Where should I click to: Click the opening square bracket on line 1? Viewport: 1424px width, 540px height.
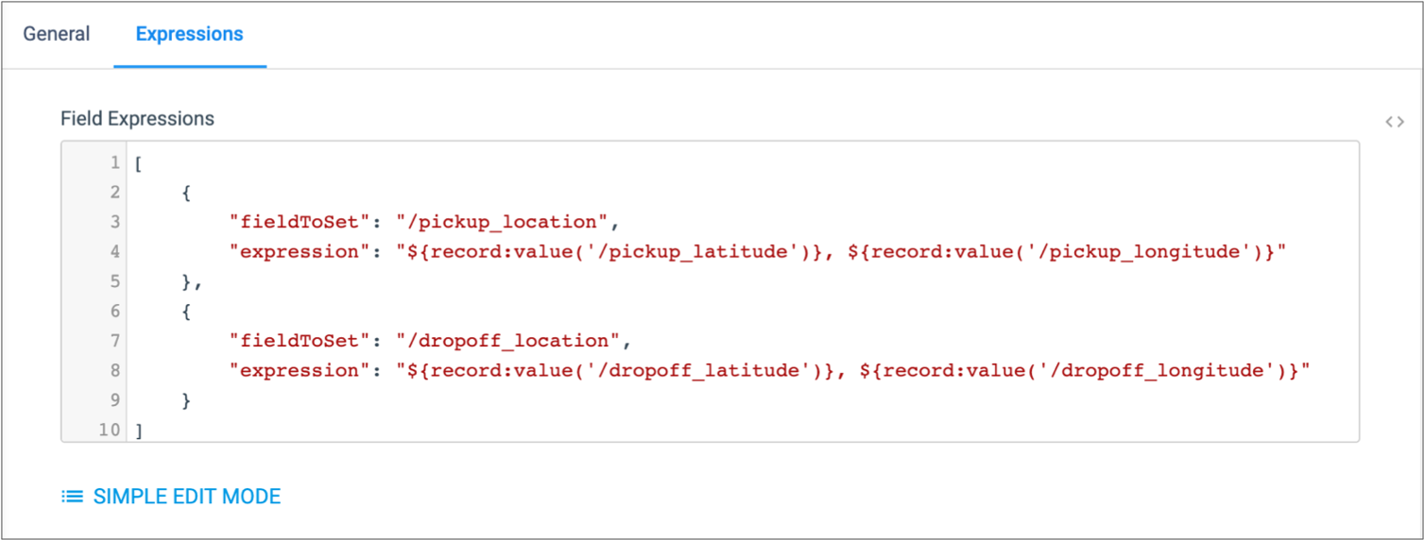pyautogui.click(x=139, y=163)
